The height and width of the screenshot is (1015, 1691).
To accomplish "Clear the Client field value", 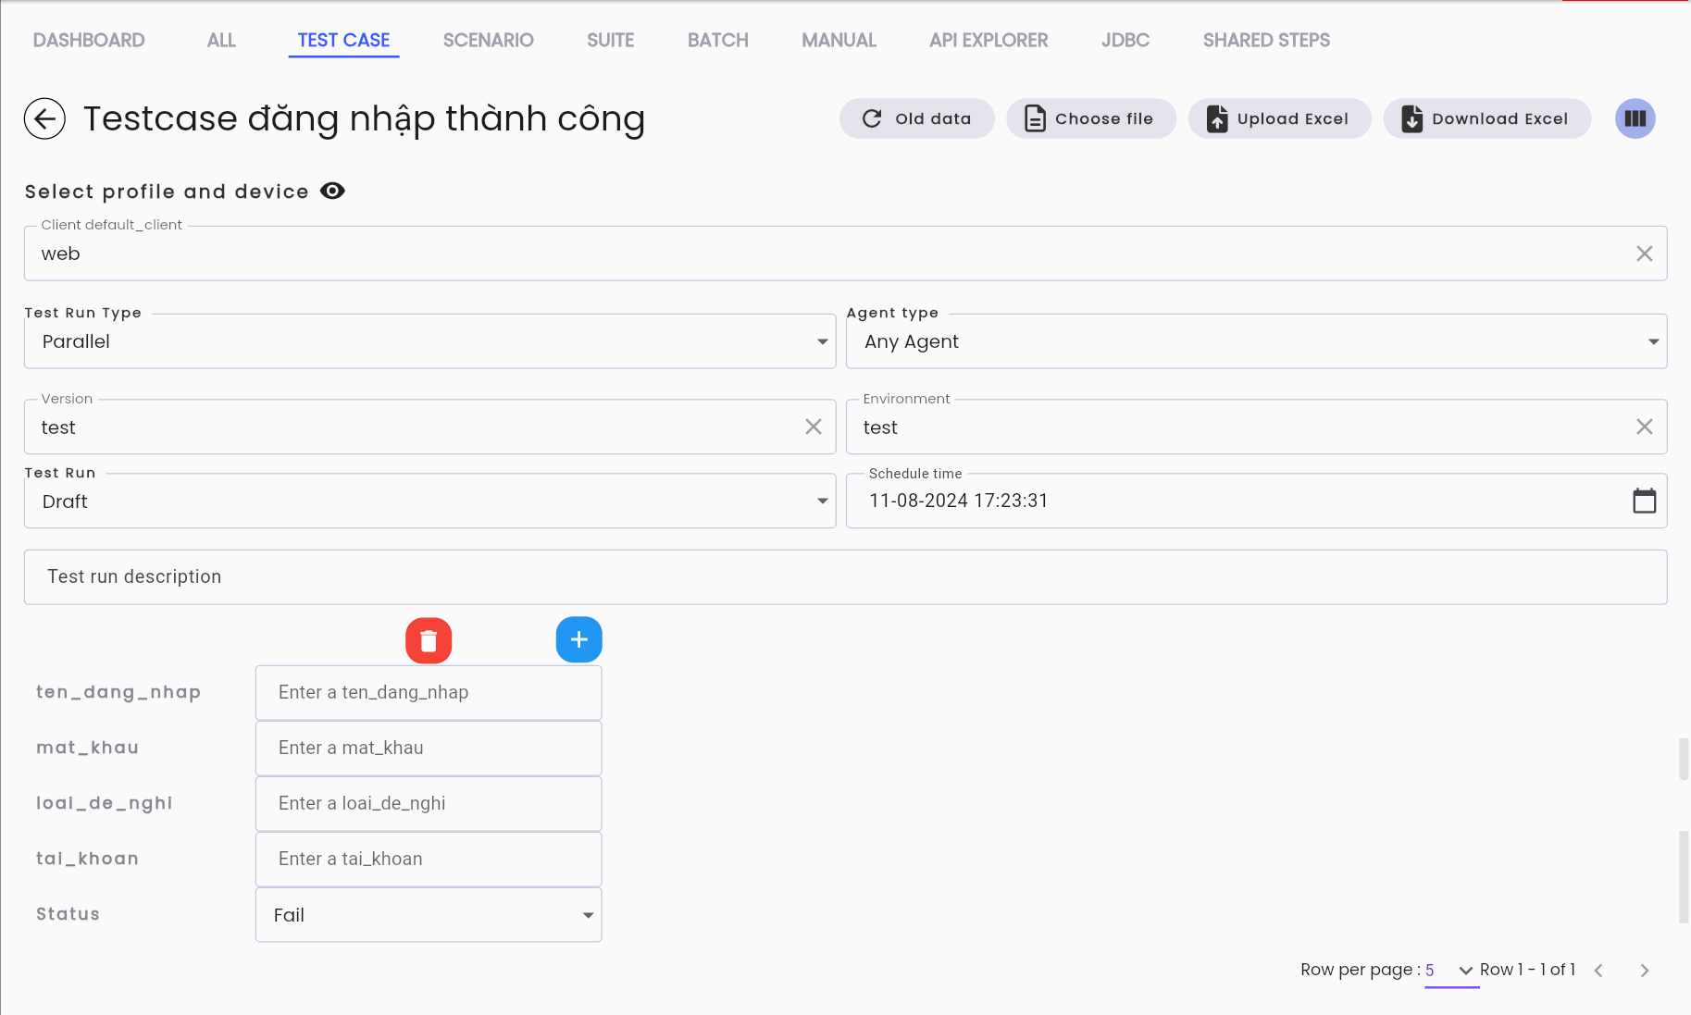I will [1645, 254].
